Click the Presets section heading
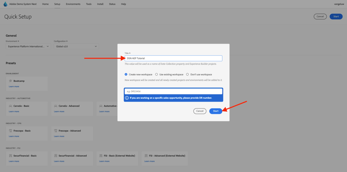The image size is (347, 172). (x=11, y=63)
